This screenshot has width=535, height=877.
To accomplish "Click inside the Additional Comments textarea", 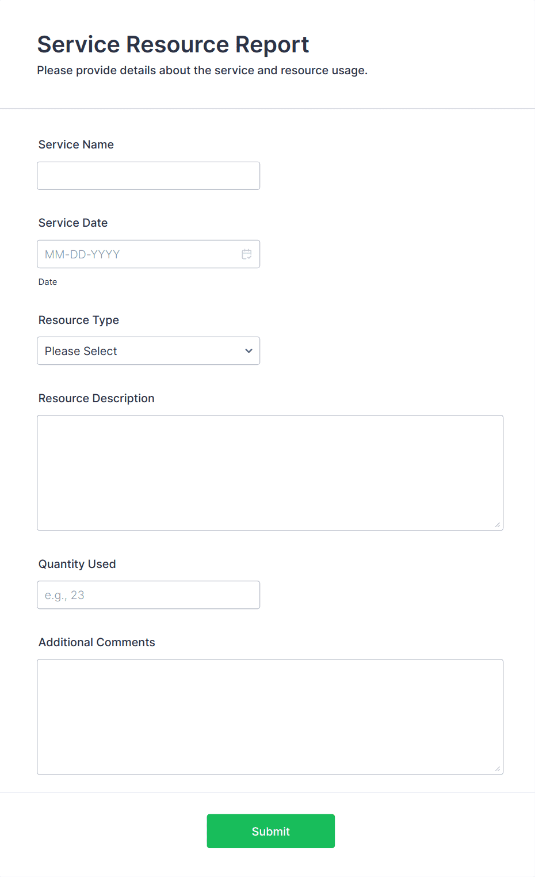I will [269, 716].
